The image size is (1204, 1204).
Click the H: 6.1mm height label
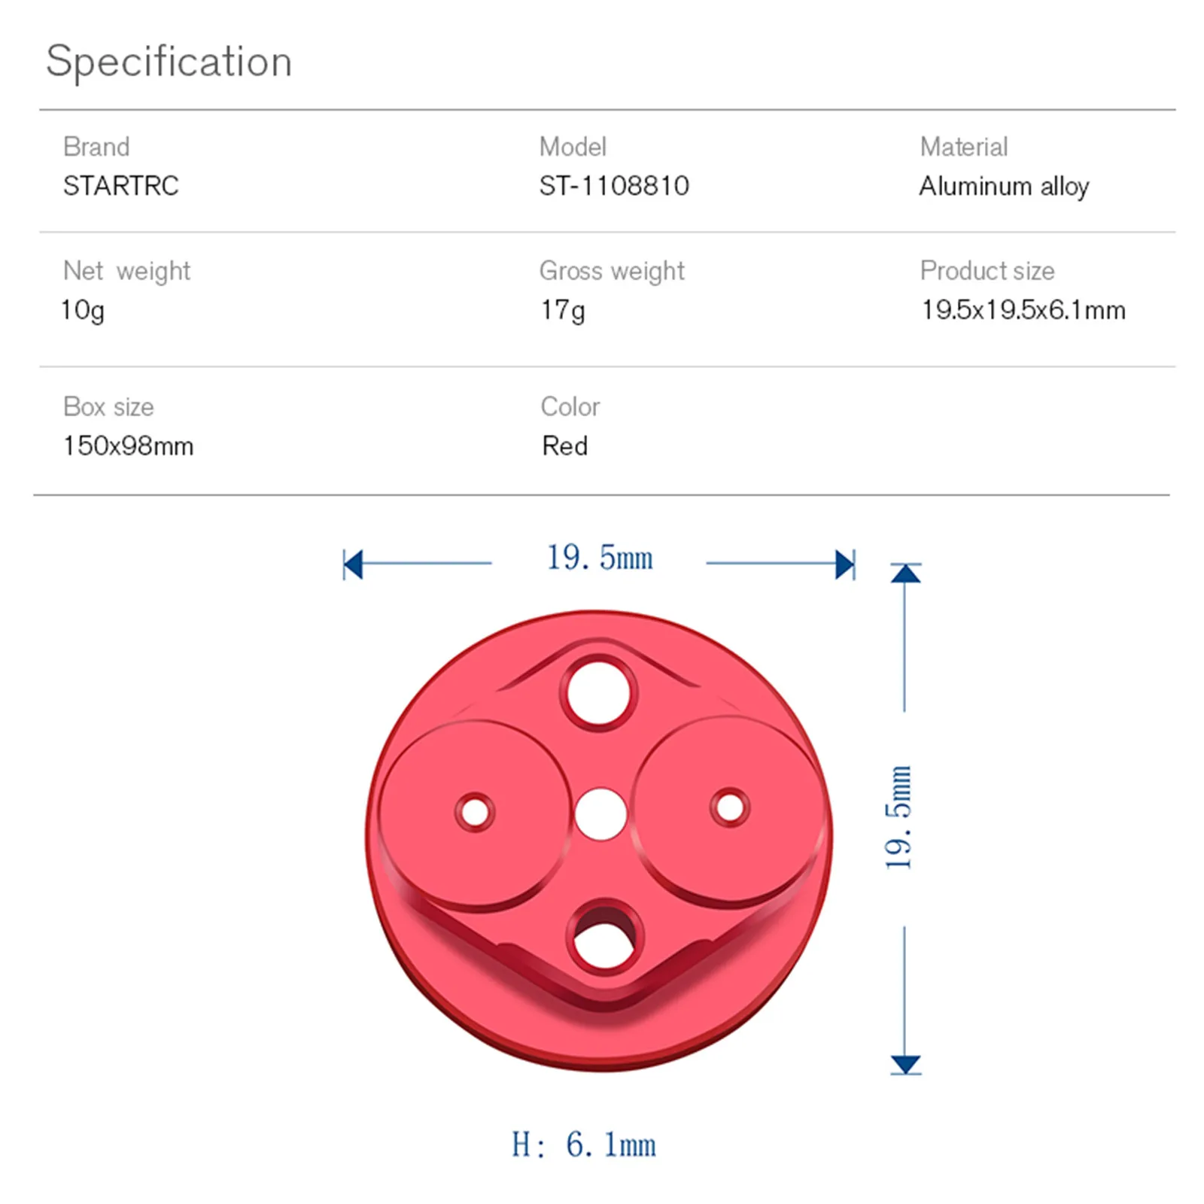coord(584,1145)
